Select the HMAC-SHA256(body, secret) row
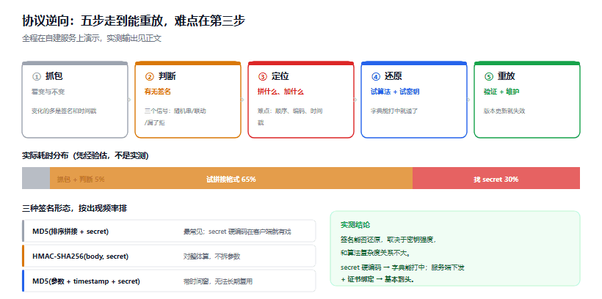 [169, 256]
